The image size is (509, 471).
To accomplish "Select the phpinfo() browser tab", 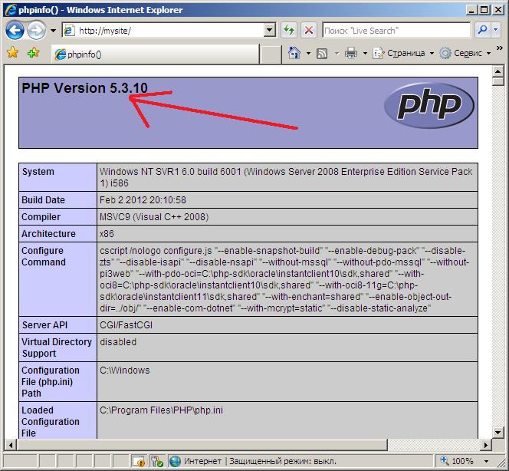I will tap(156, 54).
